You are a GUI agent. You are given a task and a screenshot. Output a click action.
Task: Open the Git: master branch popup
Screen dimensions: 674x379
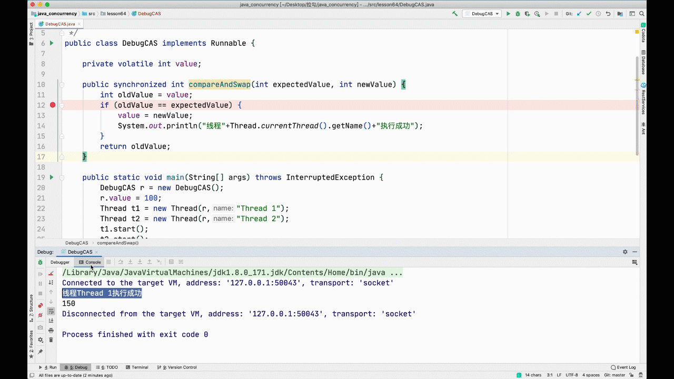pyautogui.click(x=614, y=375)
